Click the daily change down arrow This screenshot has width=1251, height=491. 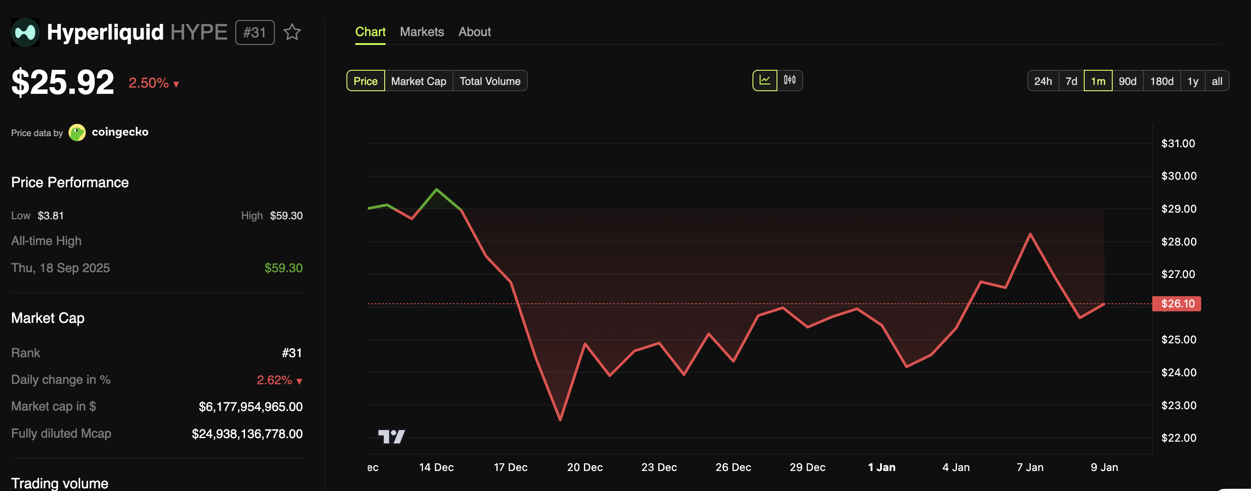tap(299, 381)
